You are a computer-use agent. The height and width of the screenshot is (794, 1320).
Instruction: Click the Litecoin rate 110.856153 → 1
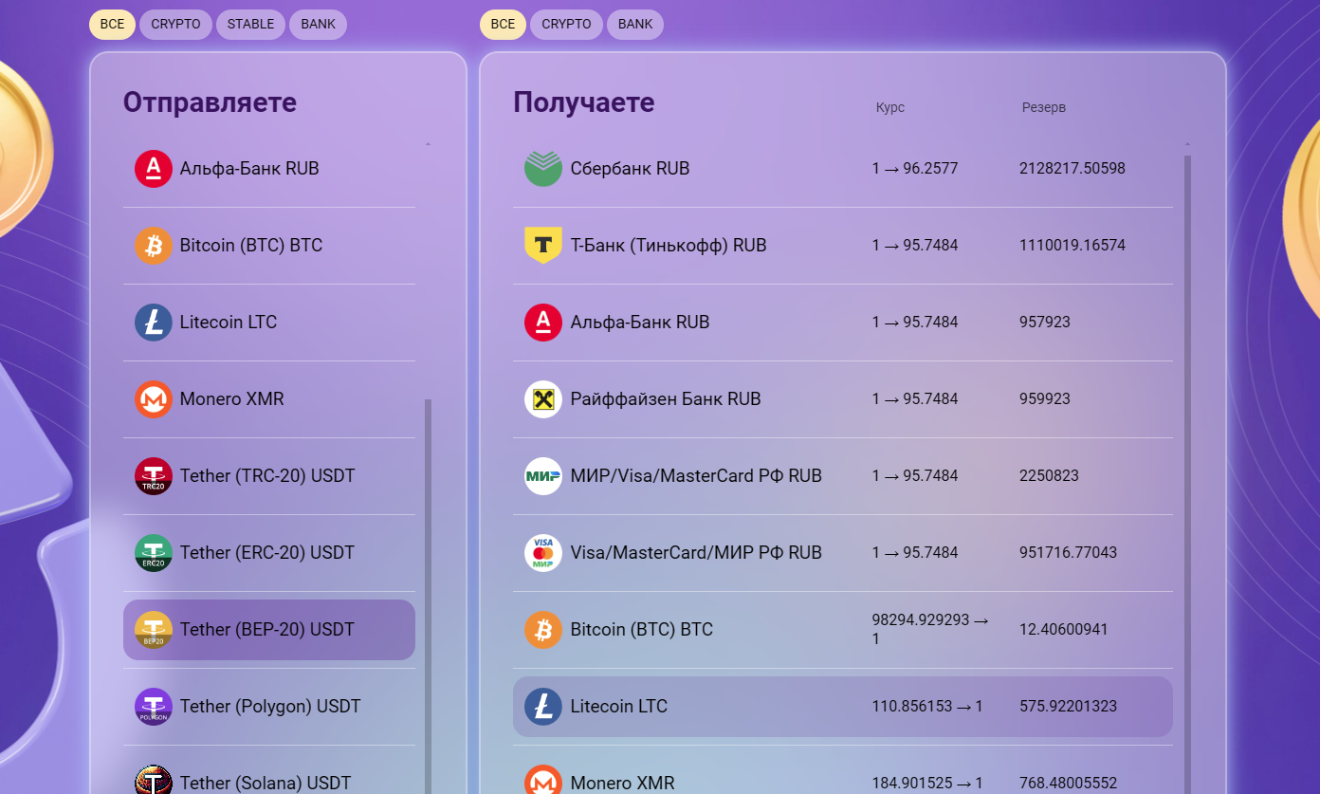pyautogui.click(x=927, y=707)
